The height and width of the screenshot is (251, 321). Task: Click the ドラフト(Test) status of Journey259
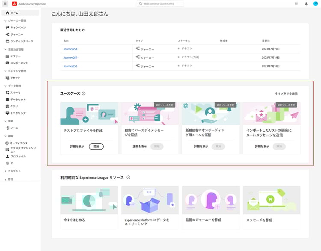click(188, 57)
